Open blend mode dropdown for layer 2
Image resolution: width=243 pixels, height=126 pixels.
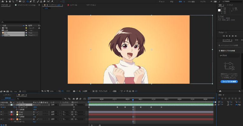click(55, 112)
